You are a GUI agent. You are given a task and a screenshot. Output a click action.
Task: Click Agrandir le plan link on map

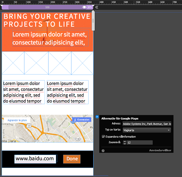(x=17, y=120)
